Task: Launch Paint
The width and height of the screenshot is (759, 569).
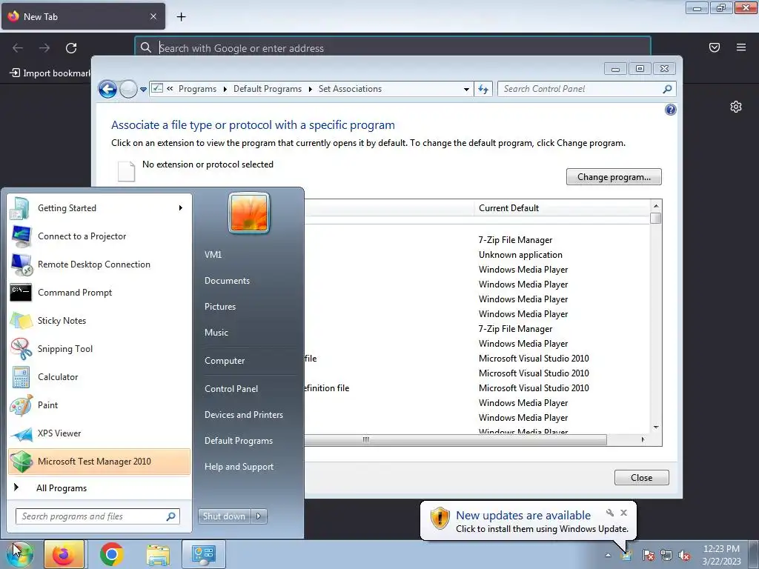Action: (99, 405)
